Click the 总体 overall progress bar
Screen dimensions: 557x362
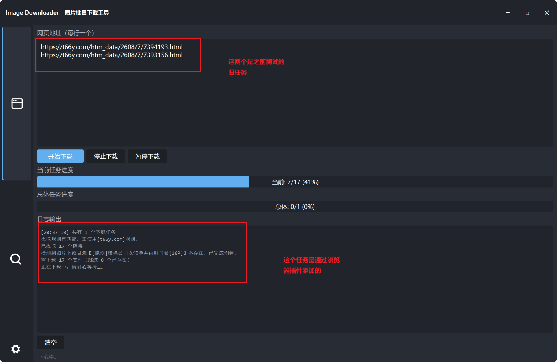295,207
